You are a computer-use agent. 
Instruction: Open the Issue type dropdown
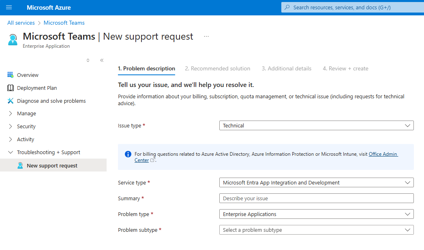point(316,125)
